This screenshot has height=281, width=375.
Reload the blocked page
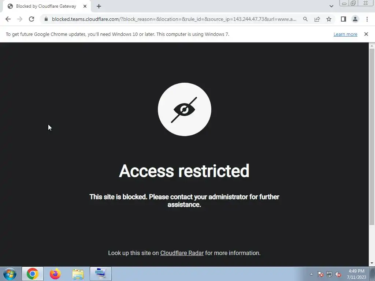point(31,19)
